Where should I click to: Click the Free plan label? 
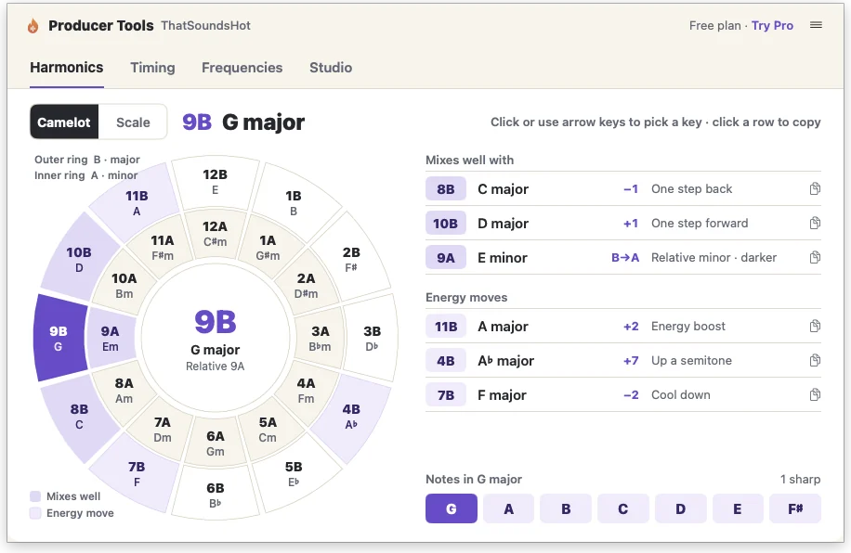(x=714, y=25)
